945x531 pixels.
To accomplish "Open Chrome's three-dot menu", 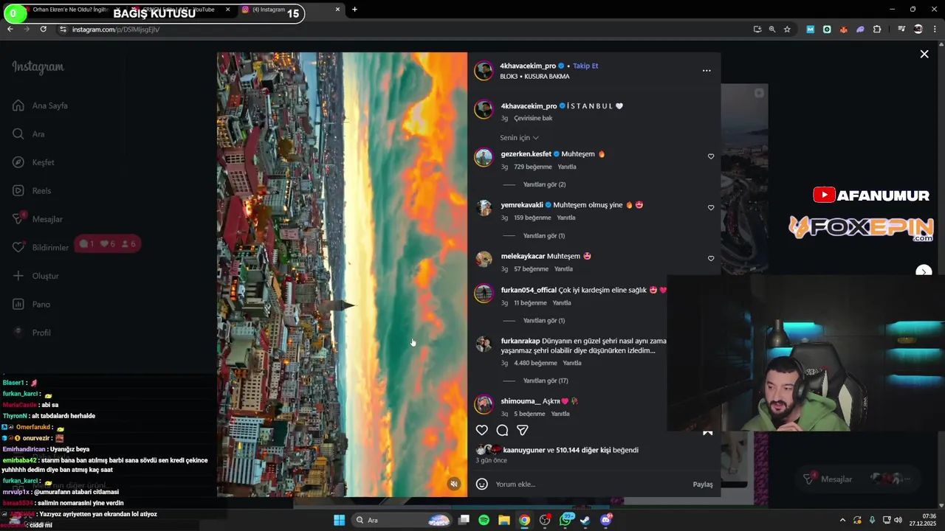I will coord(935,29).
